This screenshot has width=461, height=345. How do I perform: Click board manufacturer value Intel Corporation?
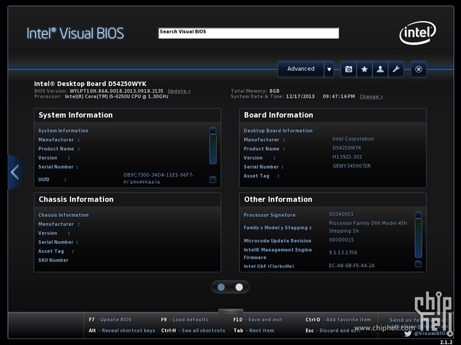(x=353, y=139)
